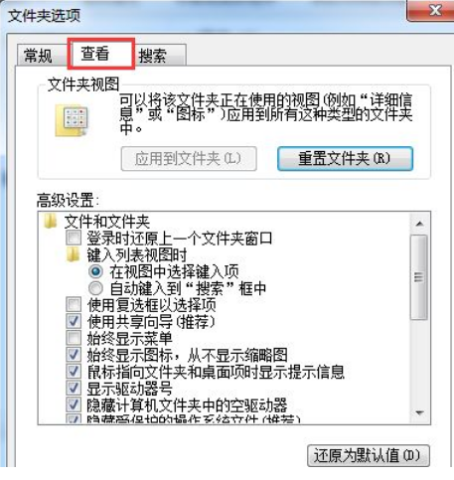This screenshot has height=480, width=454.
Task: Click the 重置文件夹(R) button
Action: point(345,159)
